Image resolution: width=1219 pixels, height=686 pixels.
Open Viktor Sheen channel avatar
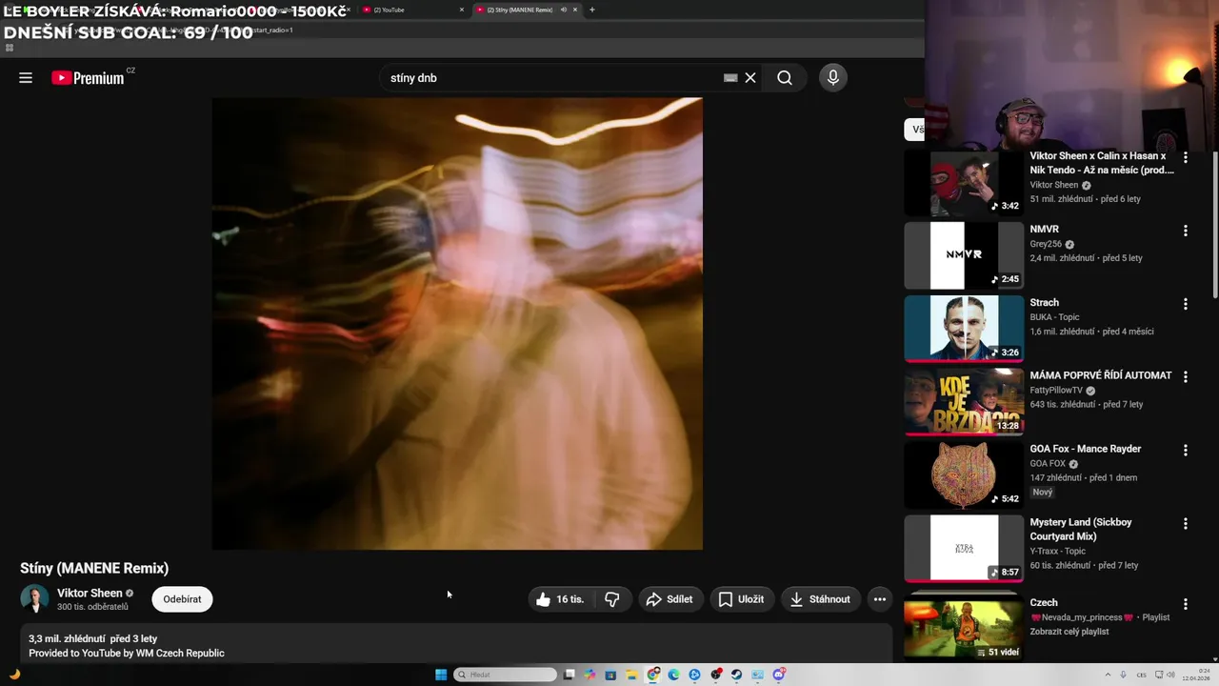tap(34, 599)
